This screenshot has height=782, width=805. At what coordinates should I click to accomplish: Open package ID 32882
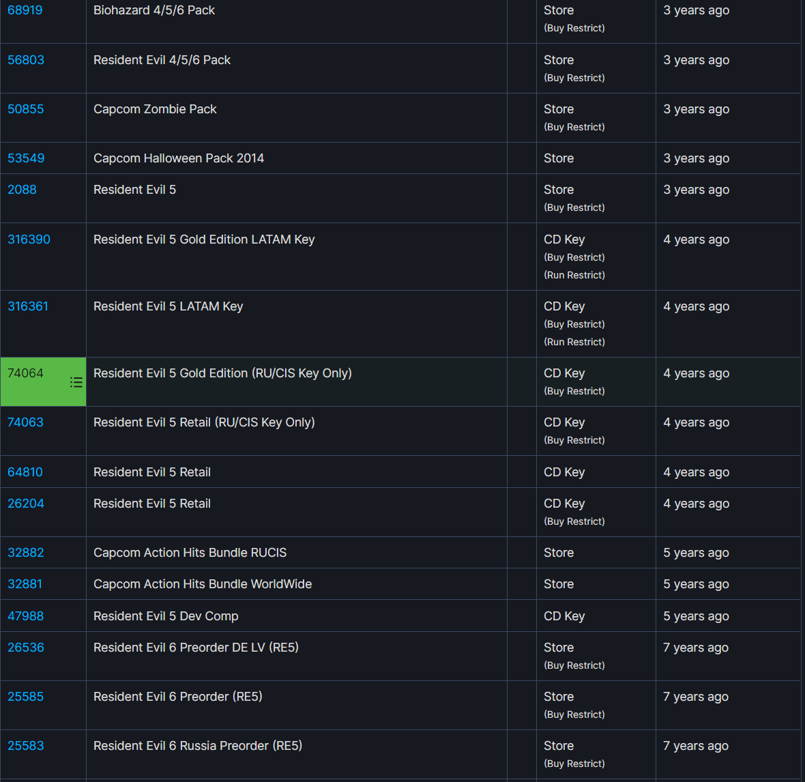pos(26,553)
